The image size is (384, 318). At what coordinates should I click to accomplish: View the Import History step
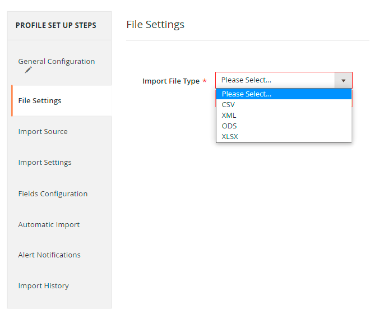[x=43, y=286]
